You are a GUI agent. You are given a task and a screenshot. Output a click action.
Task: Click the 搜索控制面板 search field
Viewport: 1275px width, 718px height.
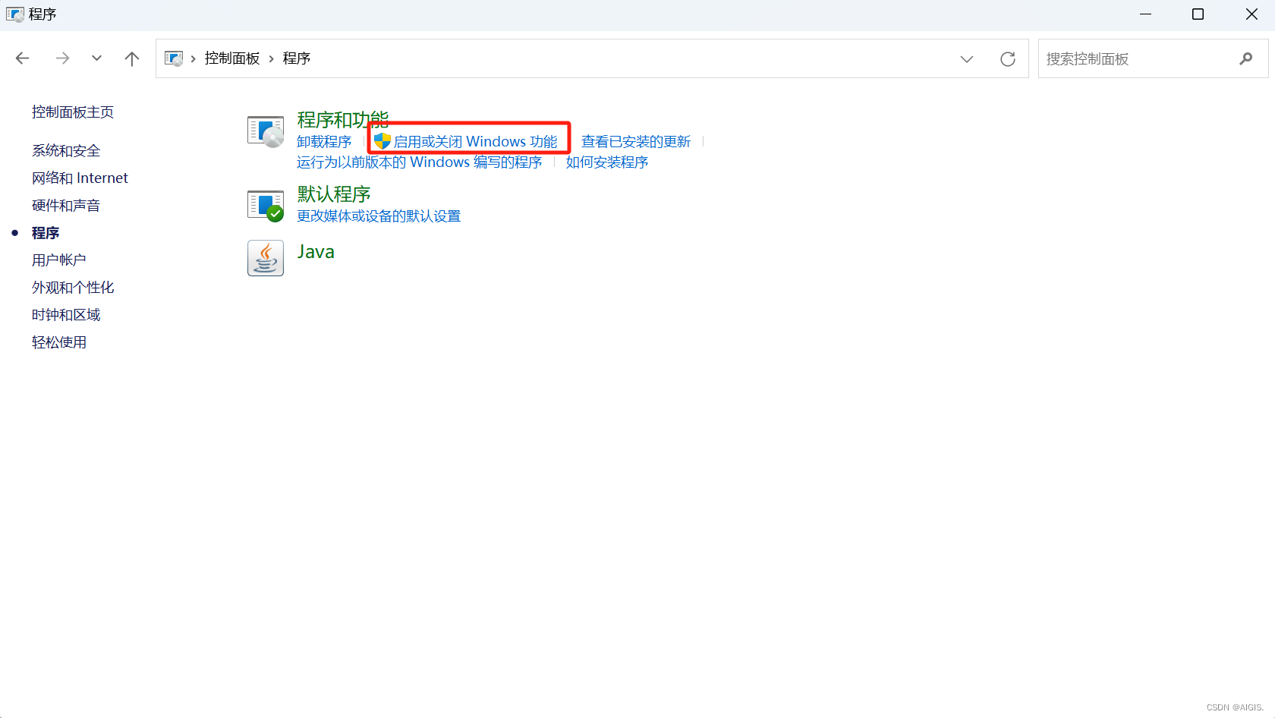[x=1153, y=58]
